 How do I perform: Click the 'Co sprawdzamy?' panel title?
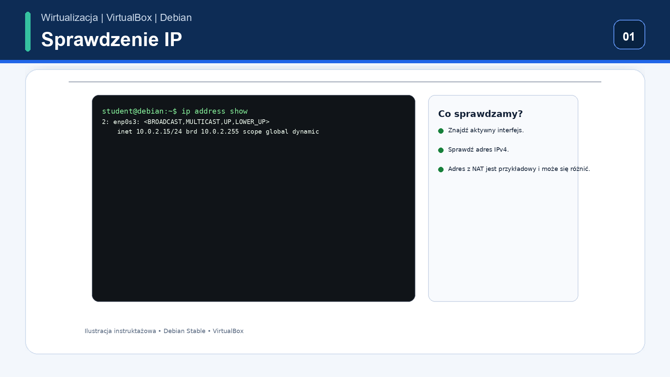(480, 114)
